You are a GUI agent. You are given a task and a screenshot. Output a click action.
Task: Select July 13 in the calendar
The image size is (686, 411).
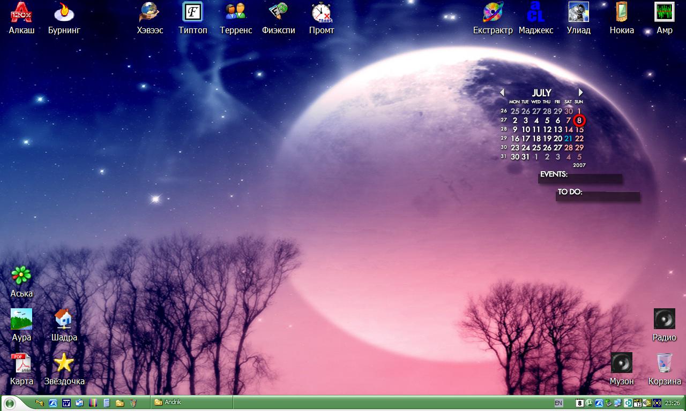click(558, 130)
